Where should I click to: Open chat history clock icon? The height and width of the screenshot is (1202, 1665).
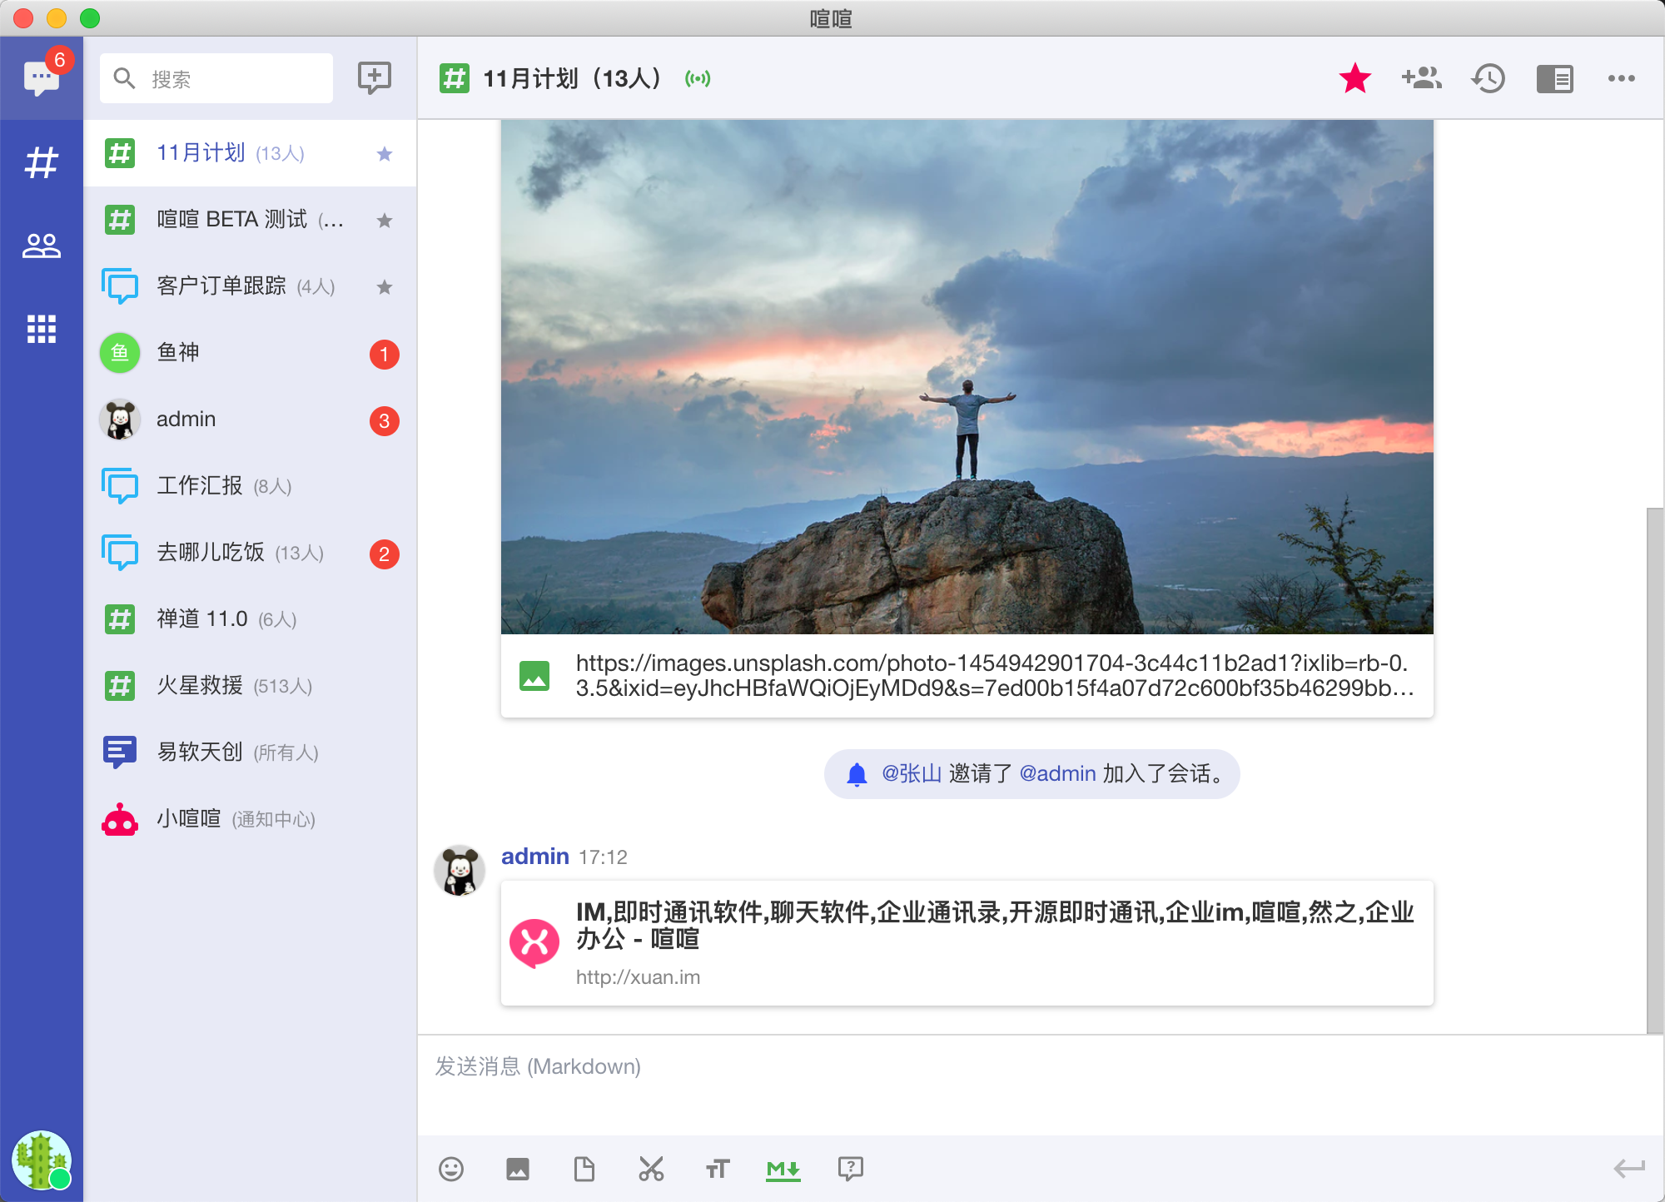tap(1489, 79)
